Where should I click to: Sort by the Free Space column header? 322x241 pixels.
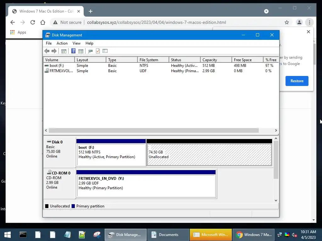tap(247, 60)
